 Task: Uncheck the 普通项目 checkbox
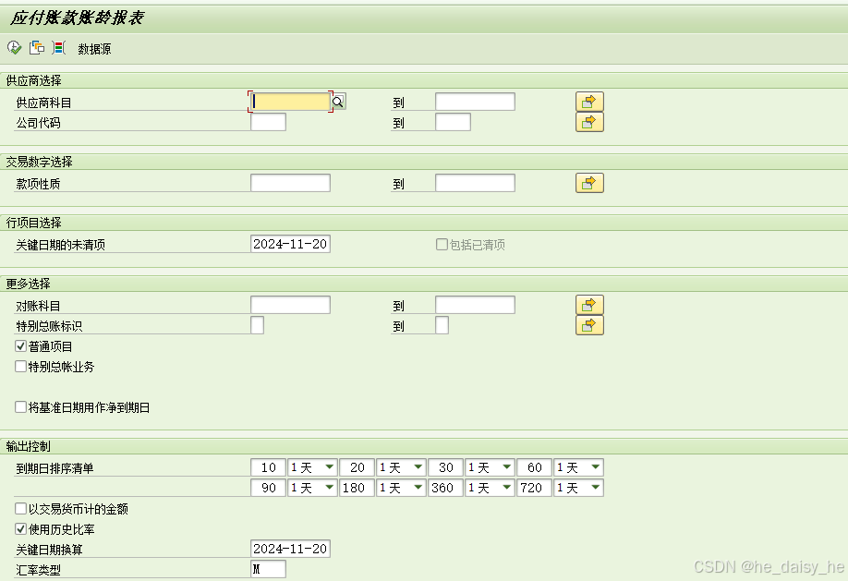click(20, 346)
